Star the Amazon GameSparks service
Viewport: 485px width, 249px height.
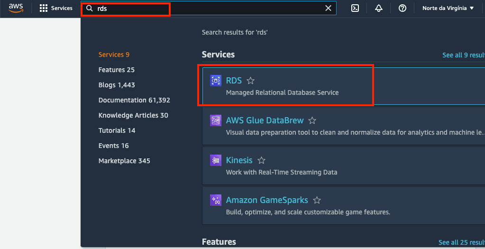click(317, 200)
